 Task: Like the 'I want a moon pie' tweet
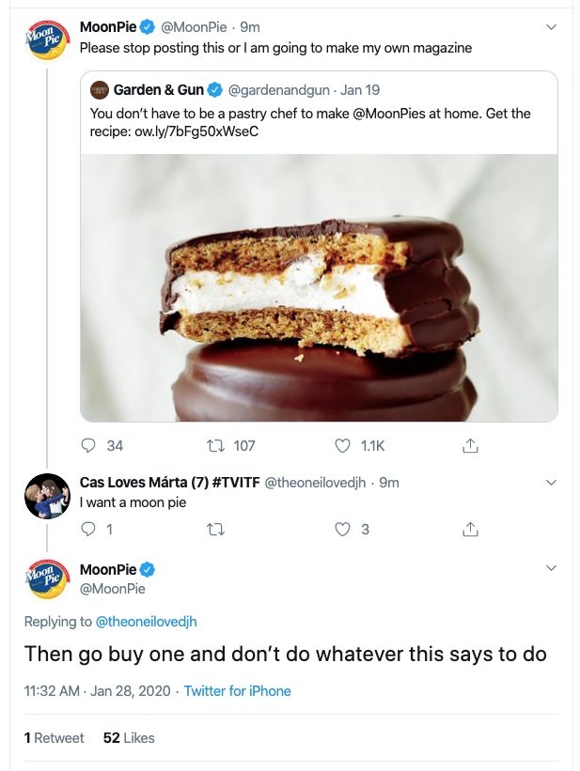pos(342,529)
